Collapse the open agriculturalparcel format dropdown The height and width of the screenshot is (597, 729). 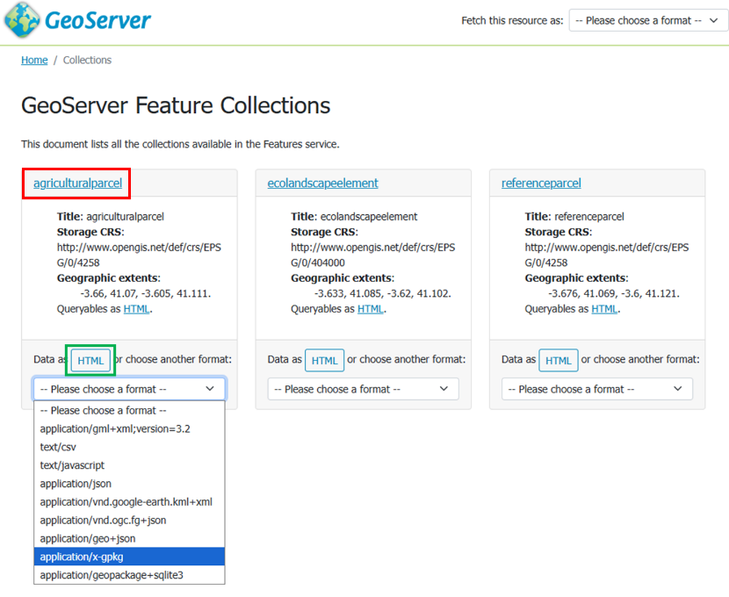[x=129, y=389]
